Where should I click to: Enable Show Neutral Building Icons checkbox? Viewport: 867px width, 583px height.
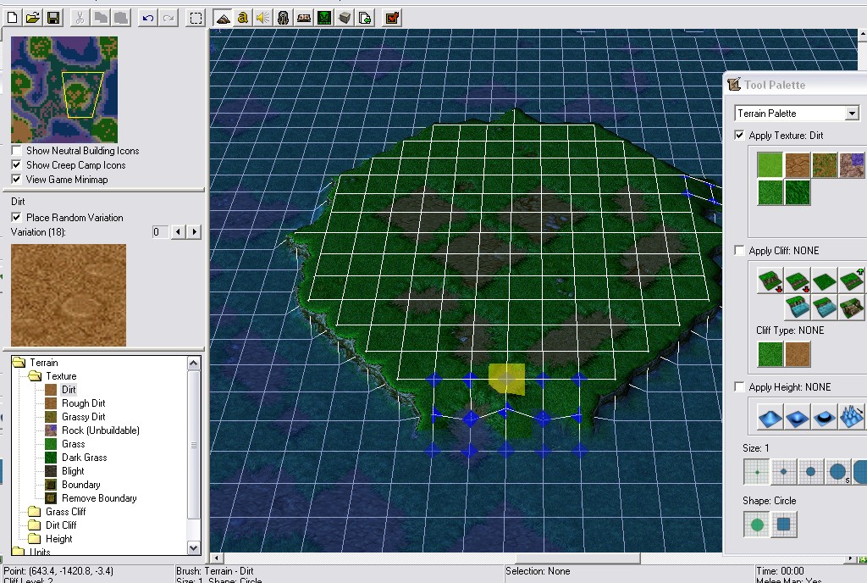pos(17,151)
